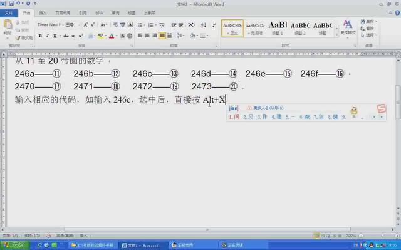Screen dimensions: 401x250
Task: Switch to the View tab
Action: (x=132, y=12)
